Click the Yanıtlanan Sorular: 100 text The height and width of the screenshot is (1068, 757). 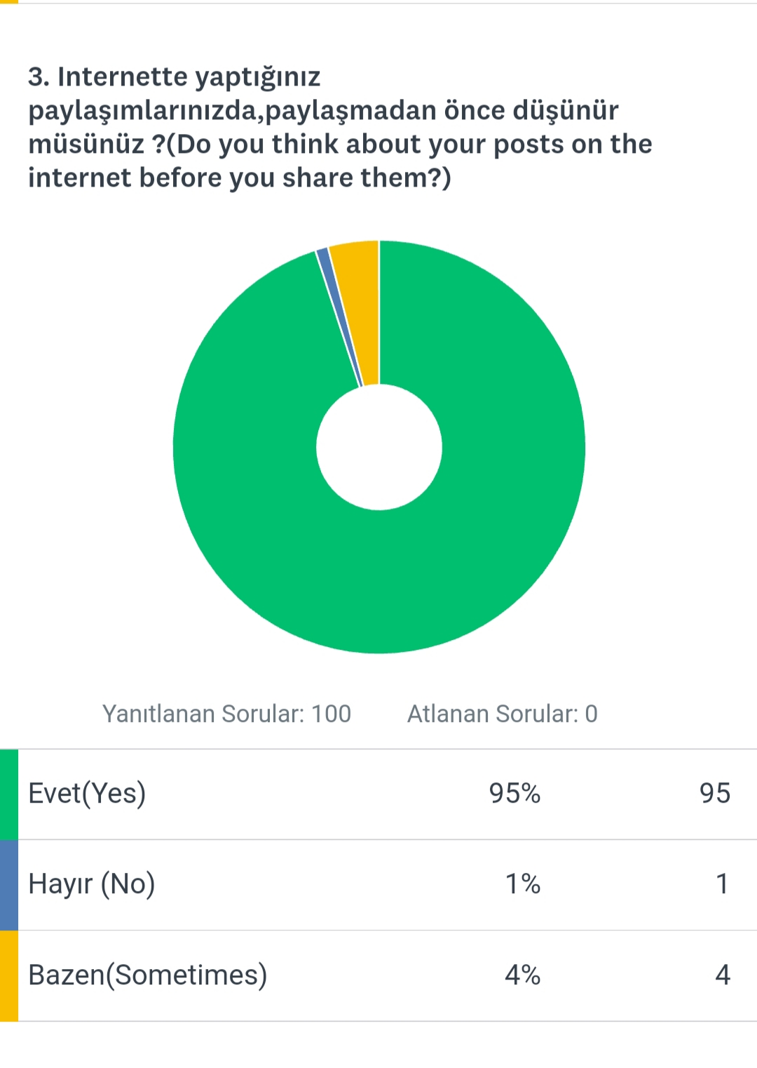226,714
